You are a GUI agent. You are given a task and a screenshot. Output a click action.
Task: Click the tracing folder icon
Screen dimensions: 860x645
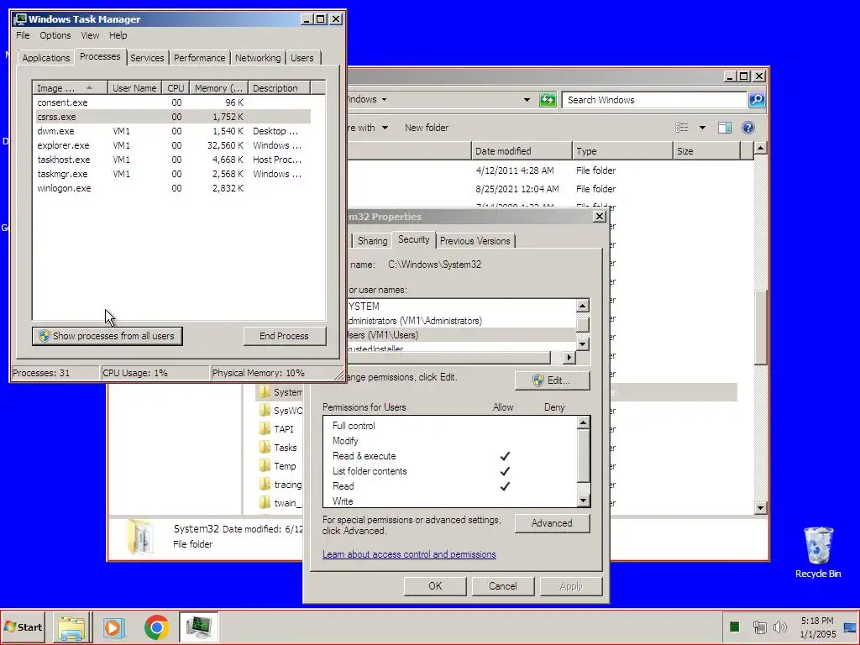click(265, 485)
